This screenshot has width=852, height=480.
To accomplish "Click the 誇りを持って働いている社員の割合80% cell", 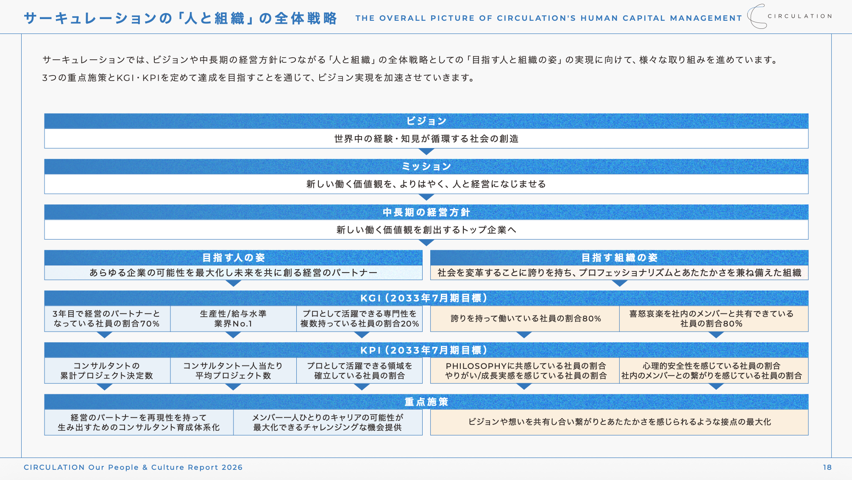I will [x=525, y=319].
